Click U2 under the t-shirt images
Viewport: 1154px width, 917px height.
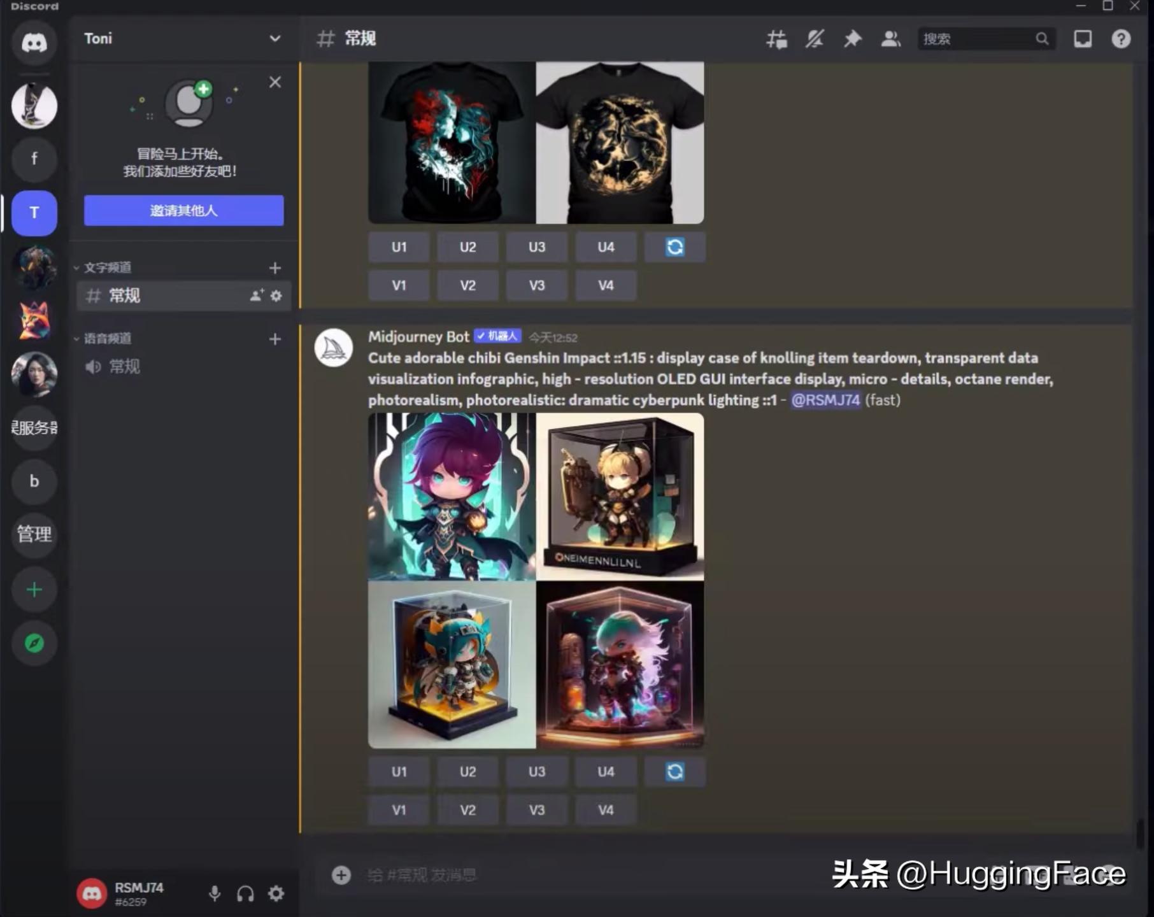467,247
